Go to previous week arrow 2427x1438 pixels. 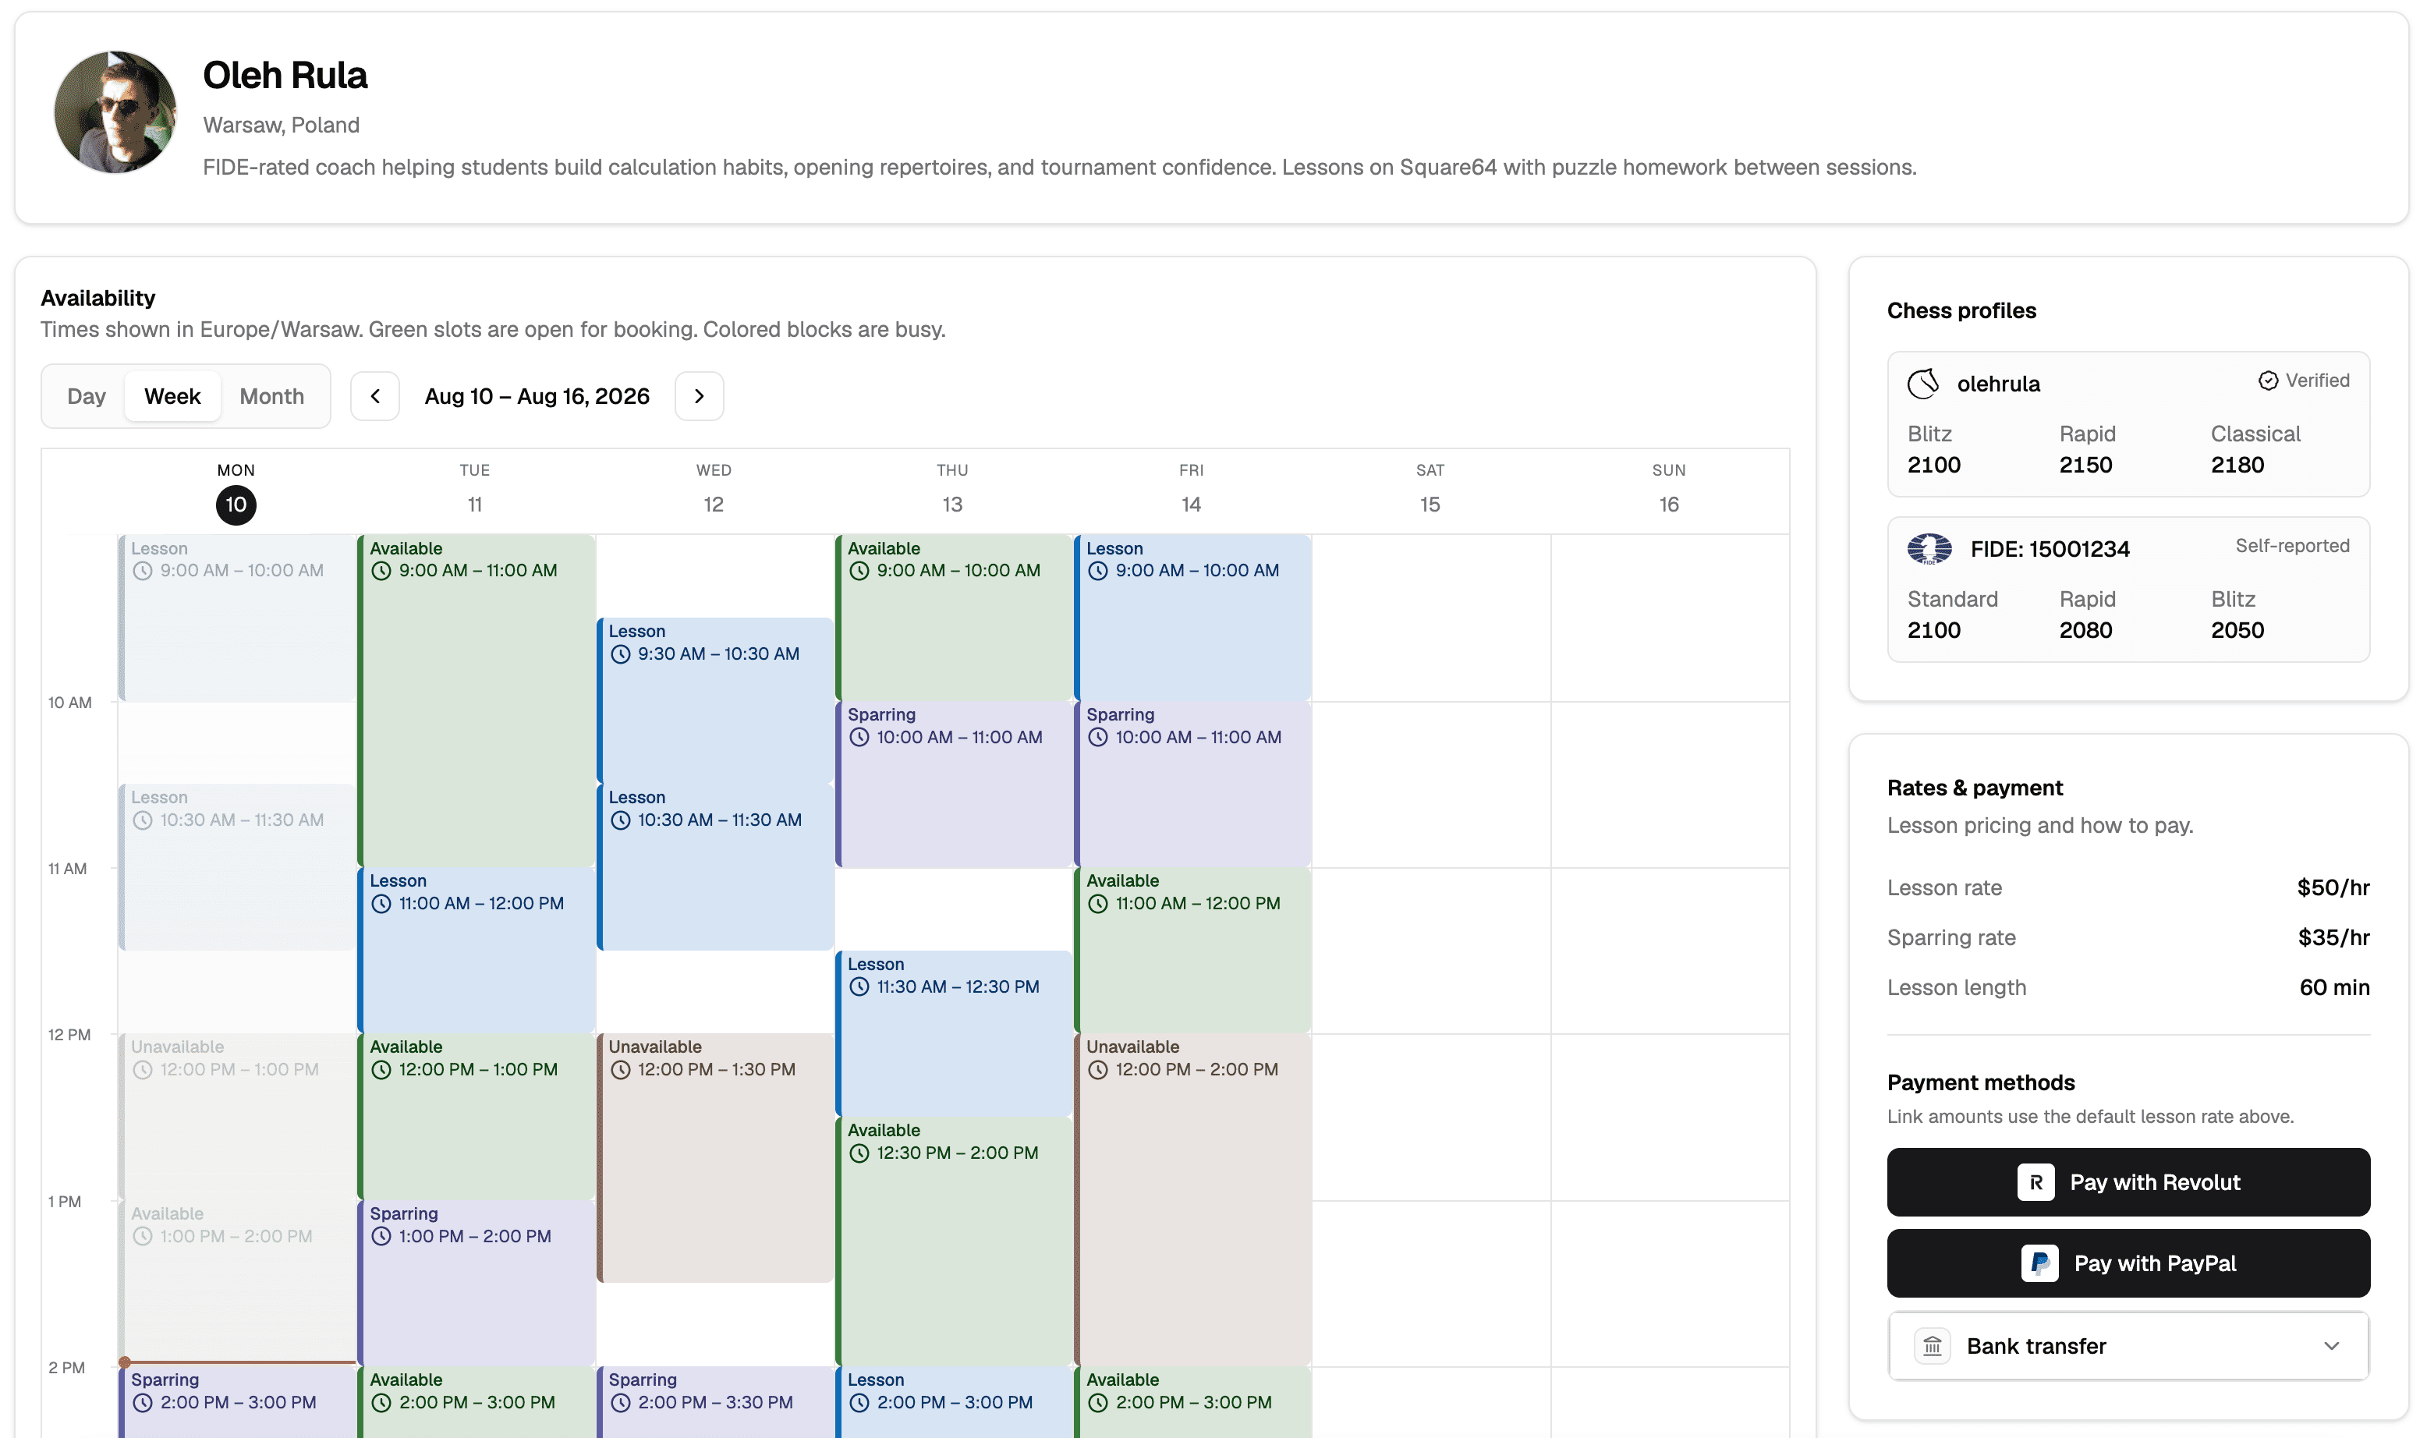tap(375, 396)
